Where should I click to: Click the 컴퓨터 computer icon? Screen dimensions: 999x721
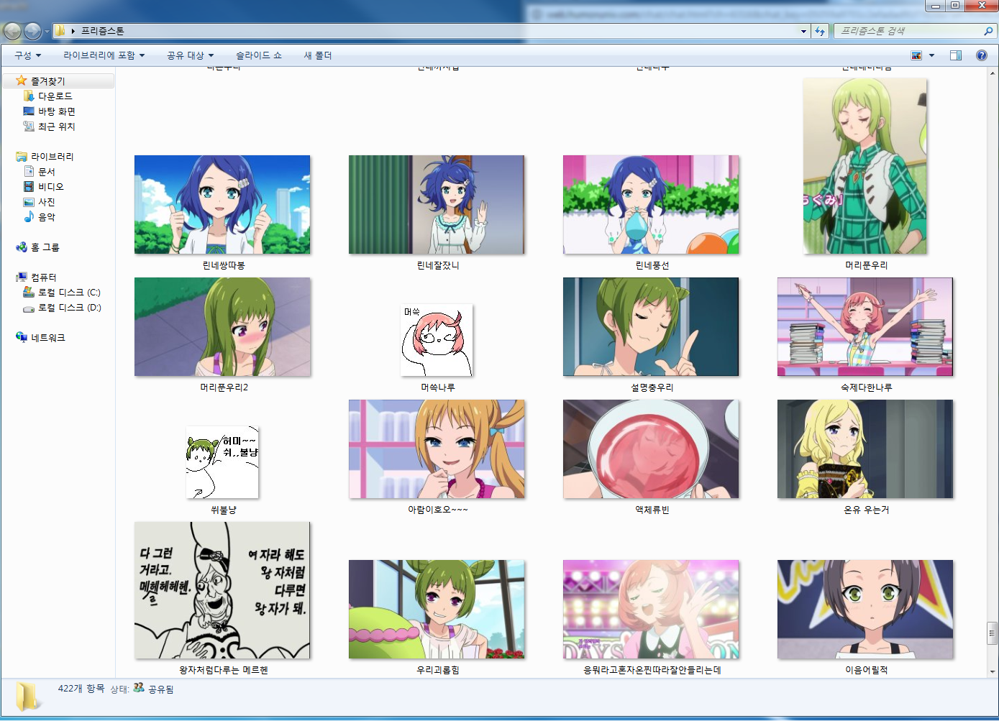[22, 277]
